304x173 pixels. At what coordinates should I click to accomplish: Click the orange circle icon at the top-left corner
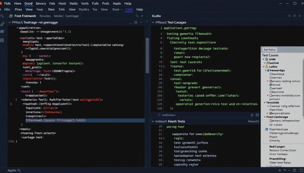[1, 3]
